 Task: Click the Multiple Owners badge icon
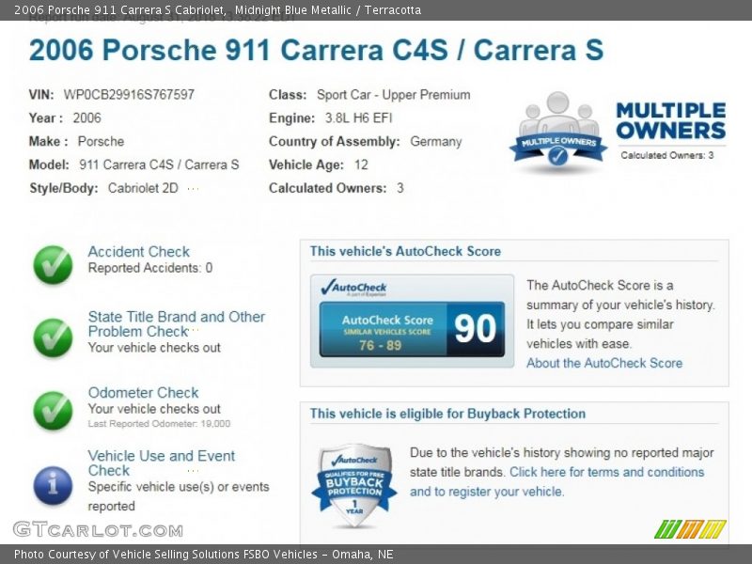tap(557, 131)
